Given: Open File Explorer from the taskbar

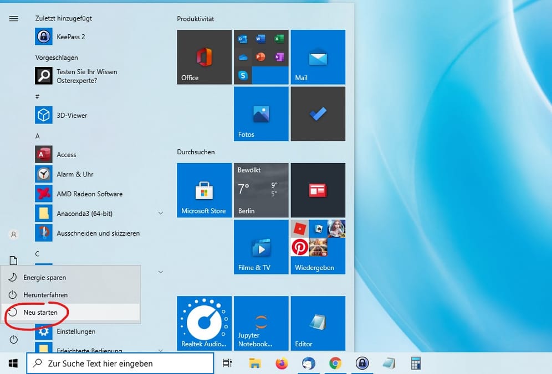Looking at the screenshot, I should coord(254,363).
